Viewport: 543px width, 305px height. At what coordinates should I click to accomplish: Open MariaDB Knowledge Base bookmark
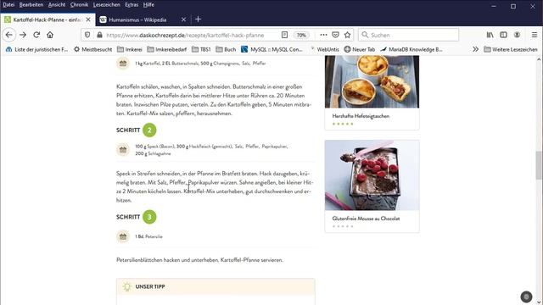(411, 49)
